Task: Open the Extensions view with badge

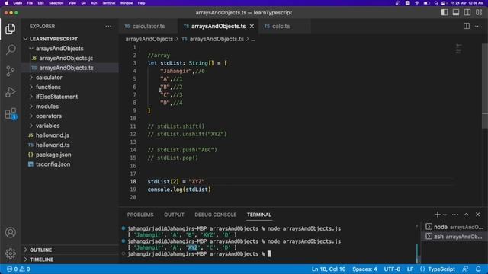Action: (x=10, y=113)
